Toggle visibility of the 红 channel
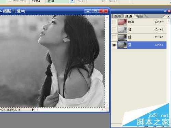This screenshot has height=128, width=171. (114, 30)
